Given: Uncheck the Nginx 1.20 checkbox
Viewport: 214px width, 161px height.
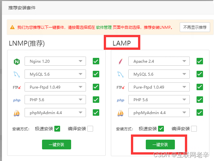Looking at the screenshot, I should tap(96, 61).
